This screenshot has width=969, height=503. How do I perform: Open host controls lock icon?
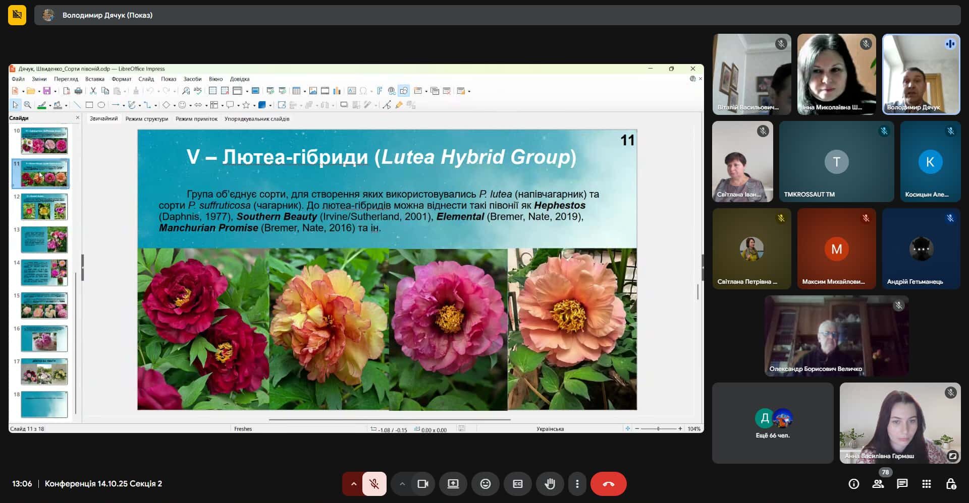tap(951, 484)
